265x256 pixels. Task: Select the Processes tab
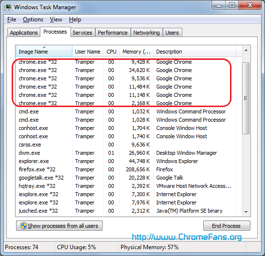coord(55,32)
